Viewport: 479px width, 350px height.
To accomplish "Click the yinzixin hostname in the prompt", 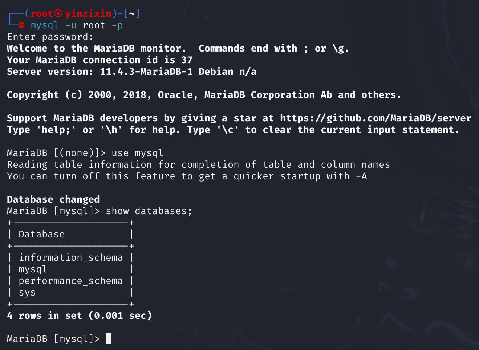I will 88,14.
